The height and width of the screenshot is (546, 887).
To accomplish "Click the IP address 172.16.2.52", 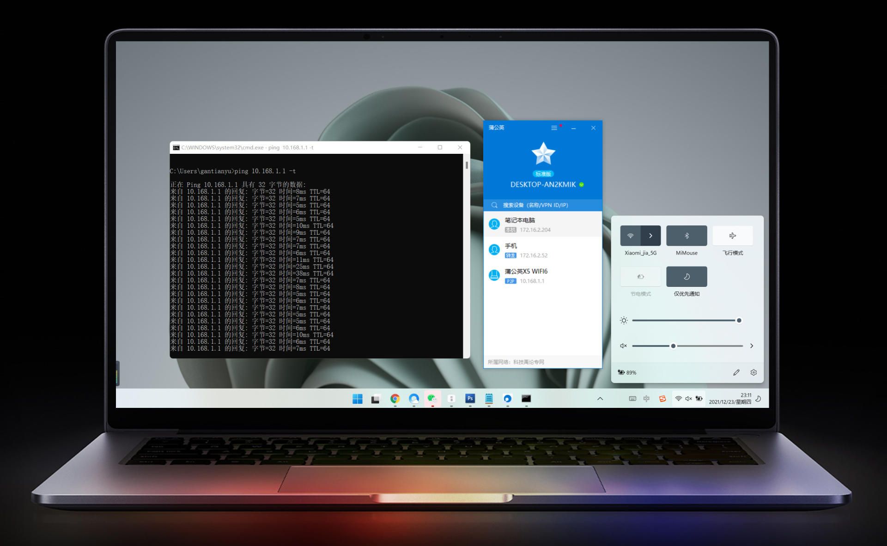I will [x=534, y=255].
